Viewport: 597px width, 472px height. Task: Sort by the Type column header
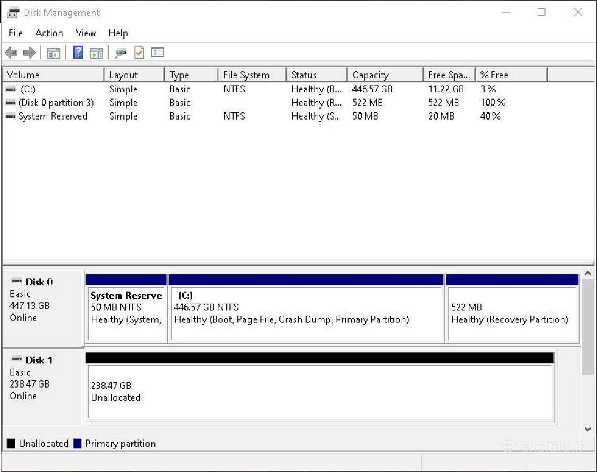coord(192,74)
